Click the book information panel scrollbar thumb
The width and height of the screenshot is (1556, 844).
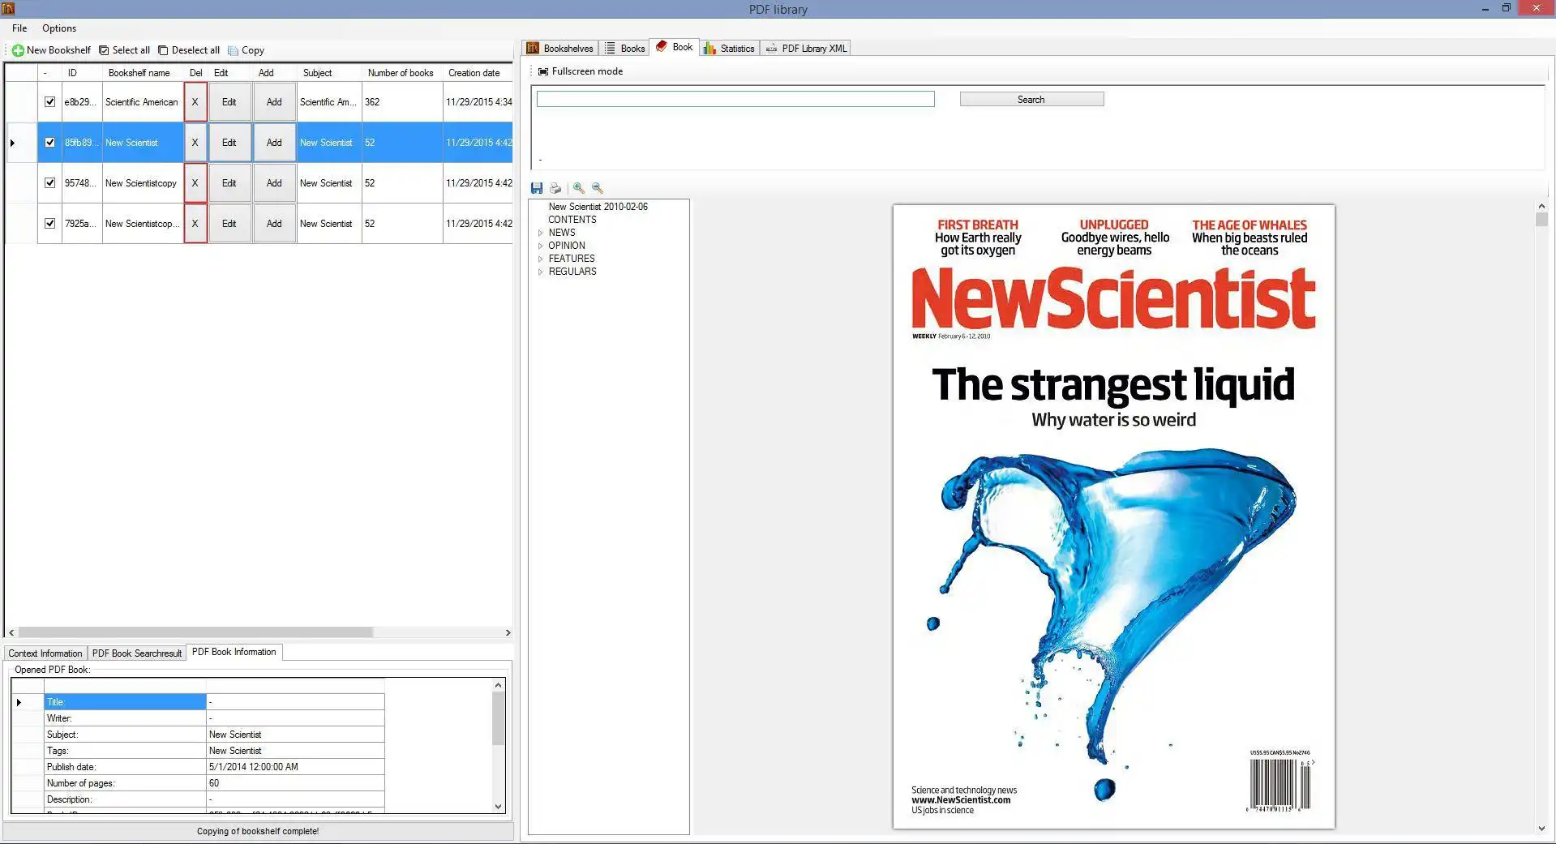pos(498,718)
